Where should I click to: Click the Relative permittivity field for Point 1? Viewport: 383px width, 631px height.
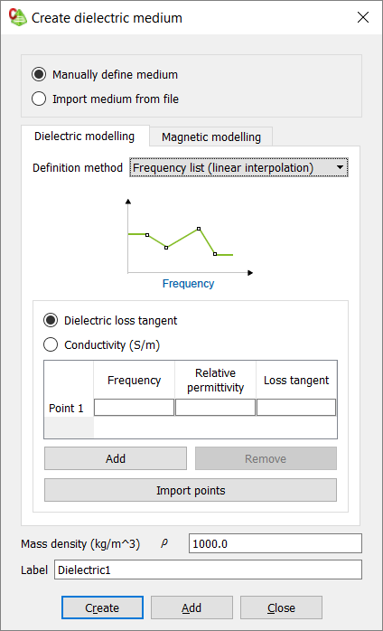point(215,407)
